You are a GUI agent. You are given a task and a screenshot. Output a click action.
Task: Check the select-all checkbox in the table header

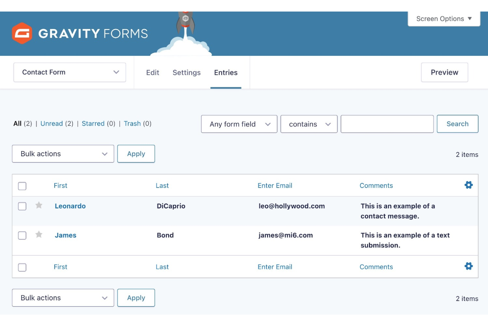22,186
